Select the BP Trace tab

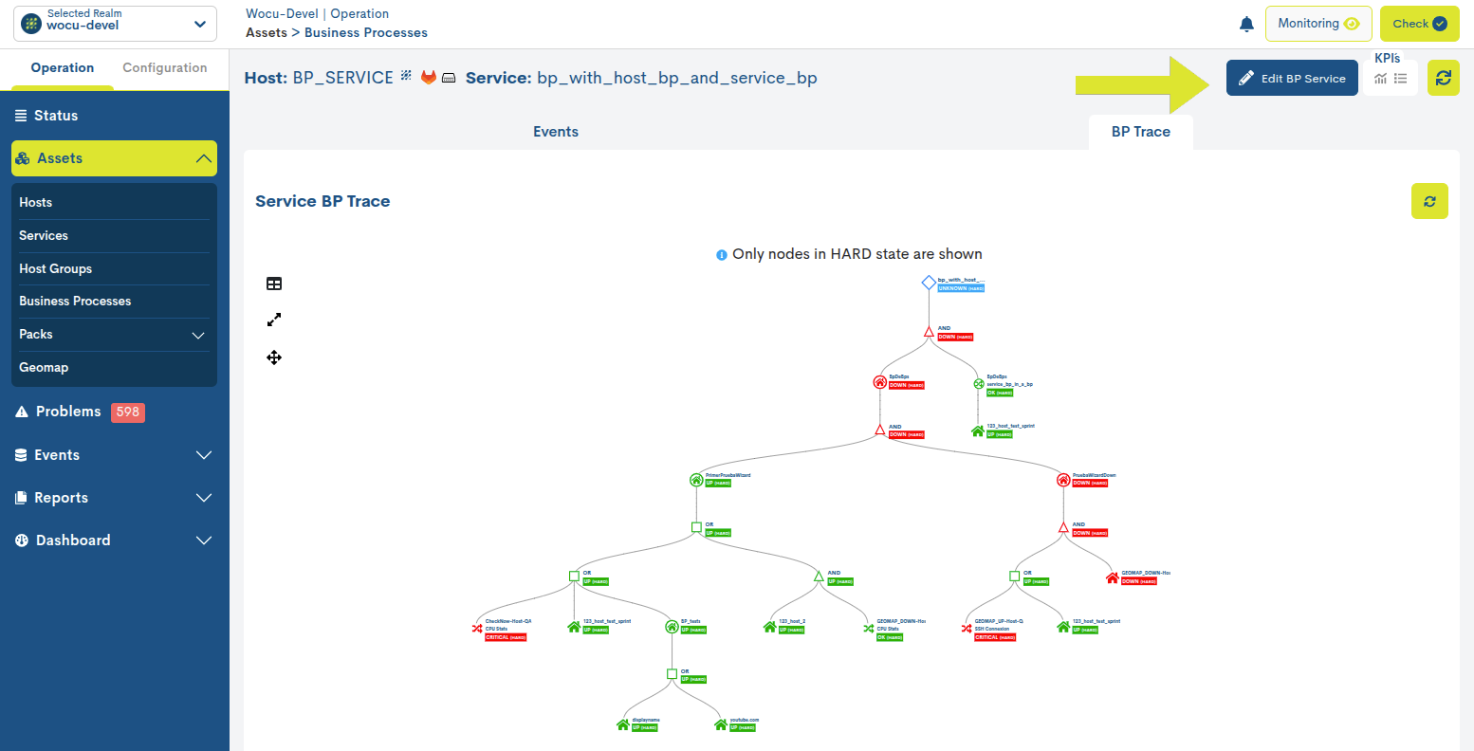1141,132
